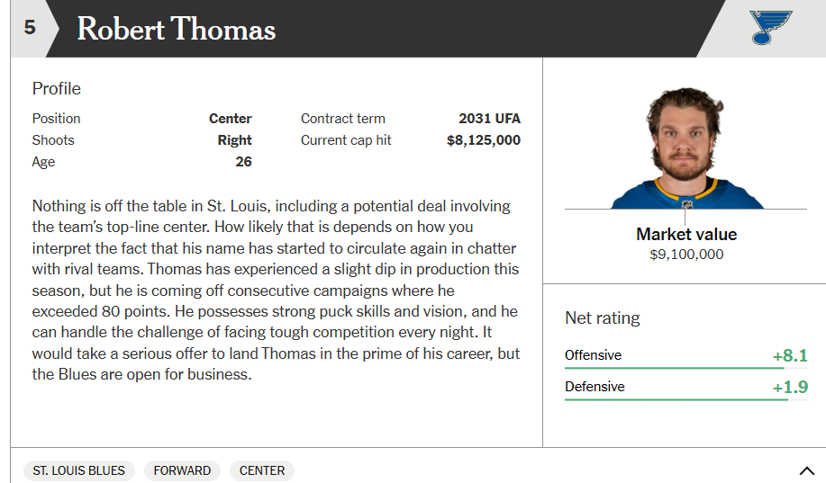Click the Age value 26
Screen dimensions: 826x483
tap(243, 162)
